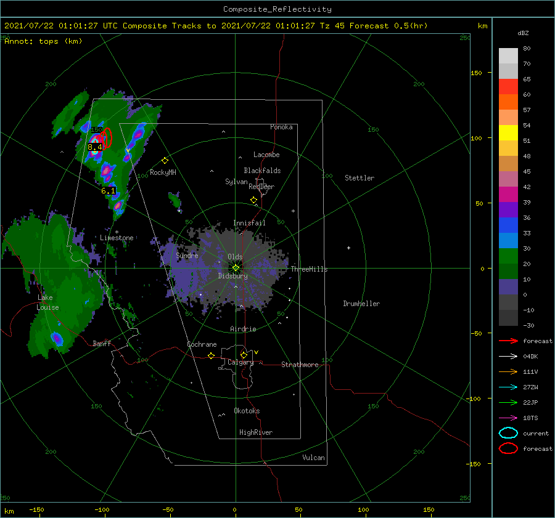Click the Lacombe town label
This screenshot has height=518, width=555.
tap(266, 155)
